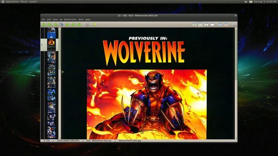Toggle the magnifying lens at the toolbar's right end

click(x=234, y=25)
